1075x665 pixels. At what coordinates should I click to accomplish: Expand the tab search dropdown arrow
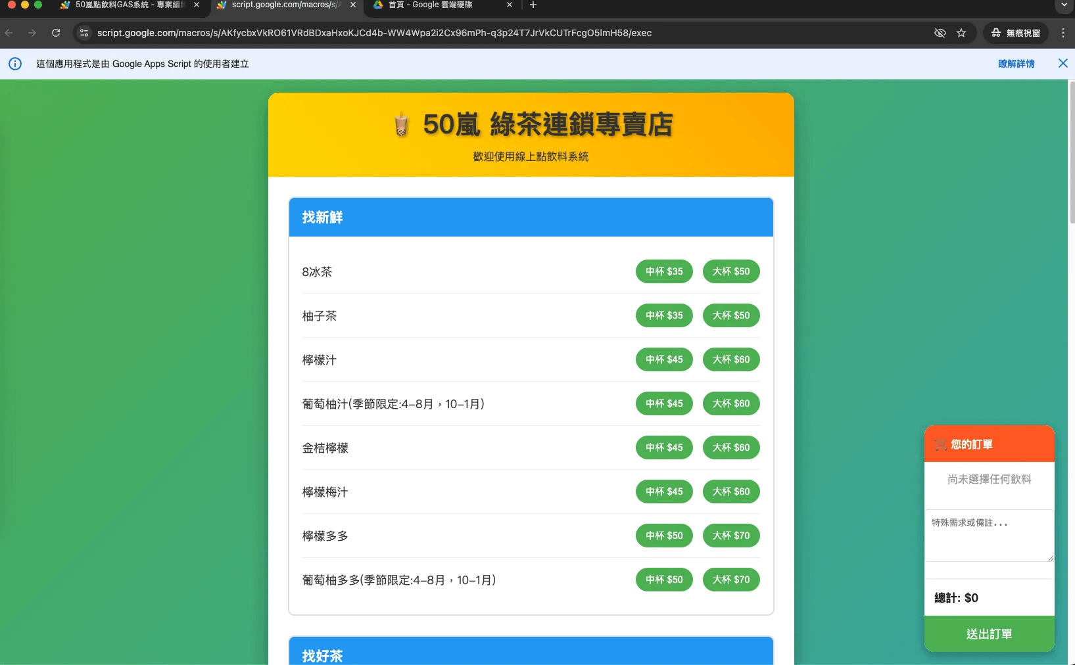tap(1064, 5)
